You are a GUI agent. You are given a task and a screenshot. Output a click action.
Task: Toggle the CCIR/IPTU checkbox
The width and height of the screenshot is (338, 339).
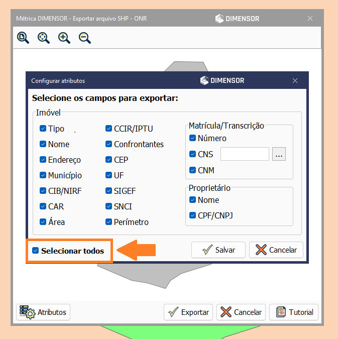108,129
